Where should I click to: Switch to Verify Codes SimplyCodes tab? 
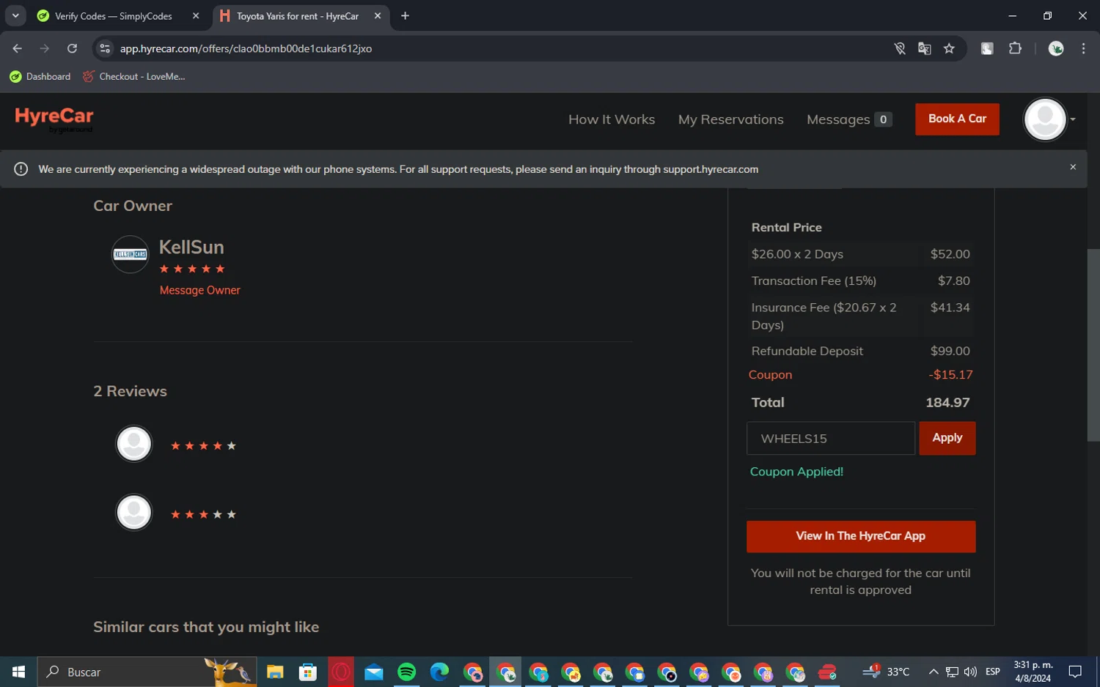(x=114, y=16)
